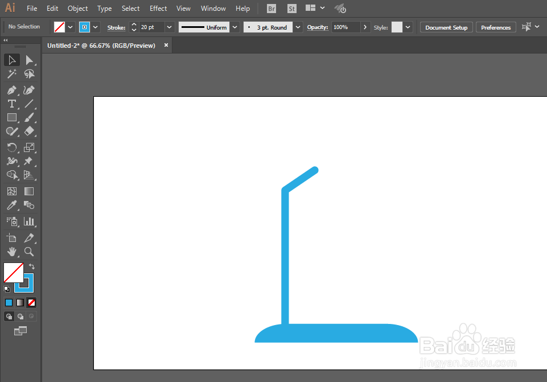Select the Type tool

12,104
